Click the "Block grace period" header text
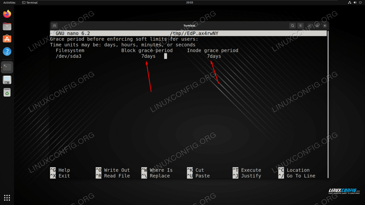 click(147, 50)
